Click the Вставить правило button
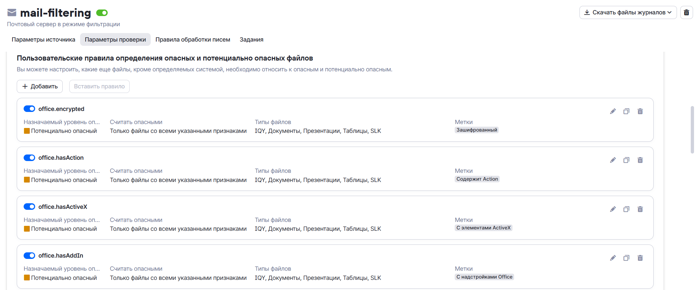The height and width of the screenshot is (290, 696). pyautogui.click(x=99, y=86)
